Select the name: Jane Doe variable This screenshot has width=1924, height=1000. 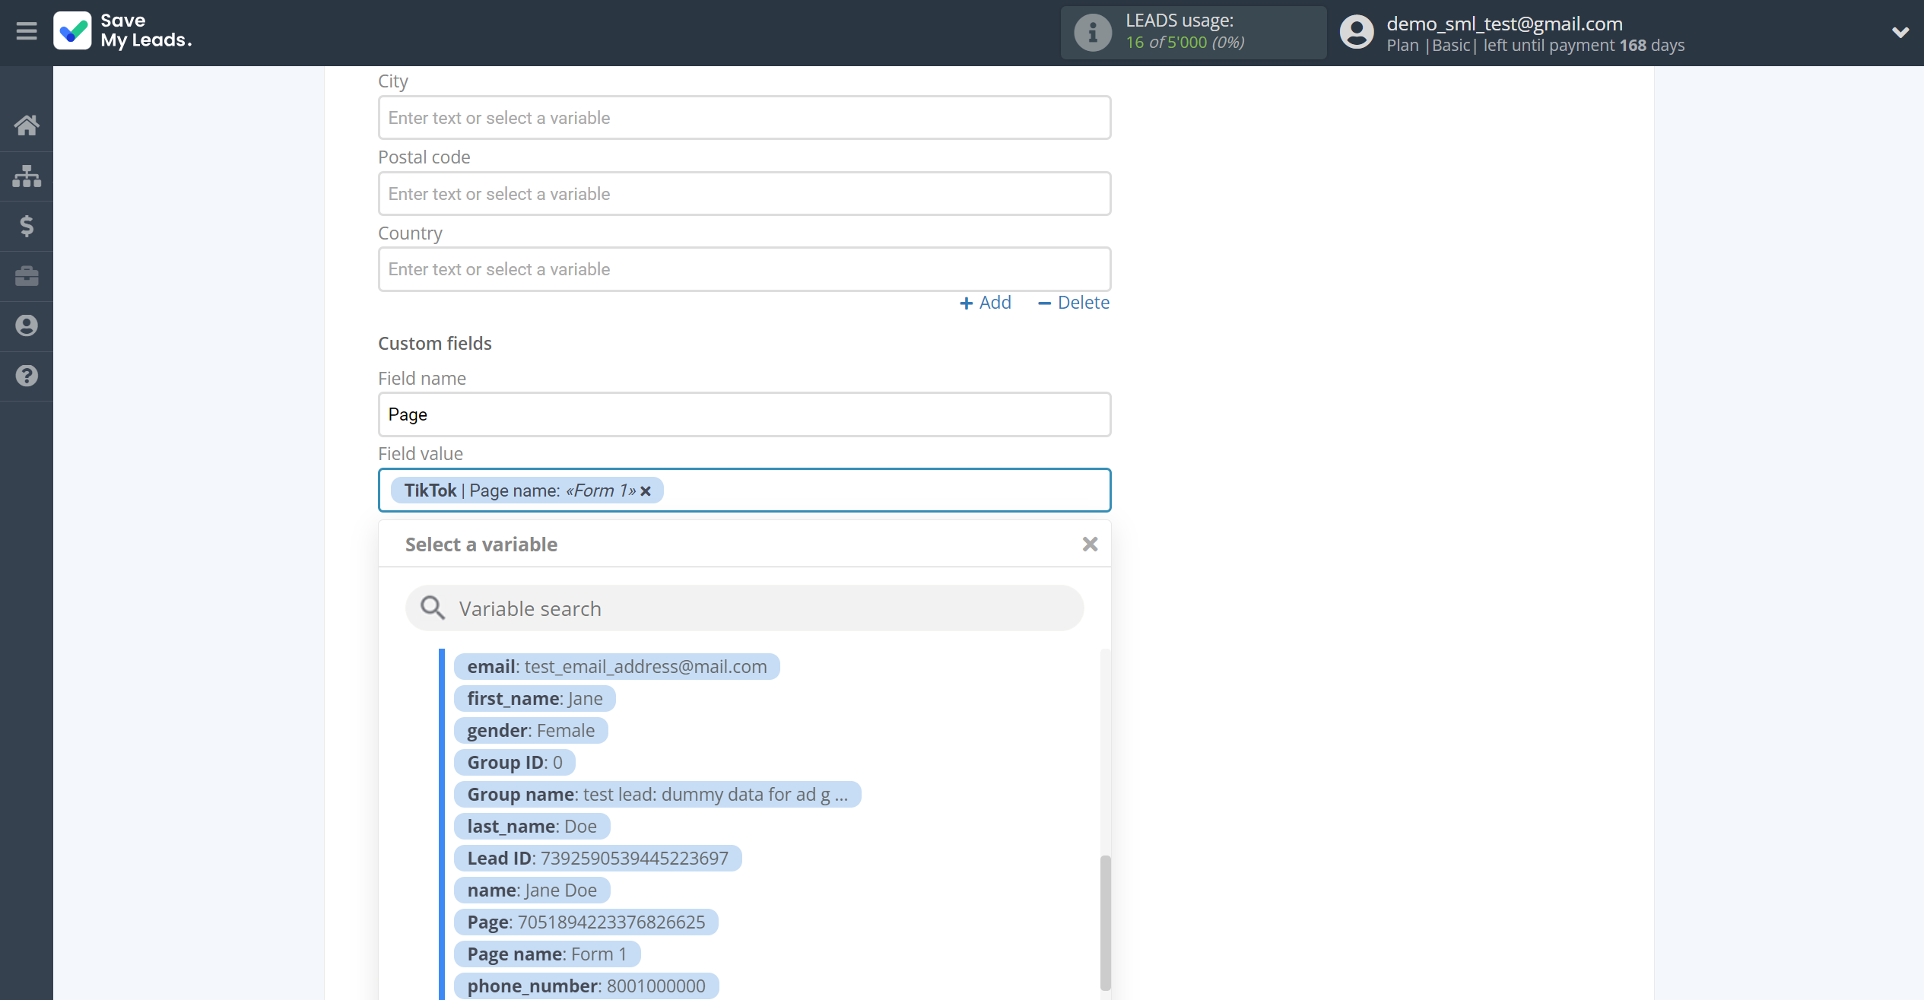tap(532, 890)
